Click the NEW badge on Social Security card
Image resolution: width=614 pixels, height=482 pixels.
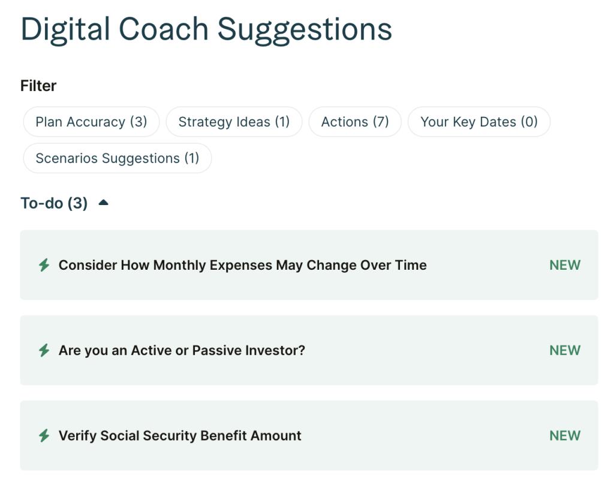(x=565, y=435)
